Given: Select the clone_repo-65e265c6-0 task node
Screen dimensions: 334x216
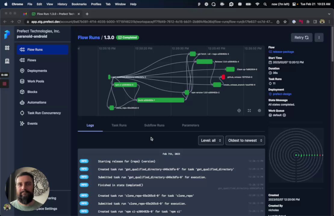Looking at the screenshot, I should click(112, 108).
